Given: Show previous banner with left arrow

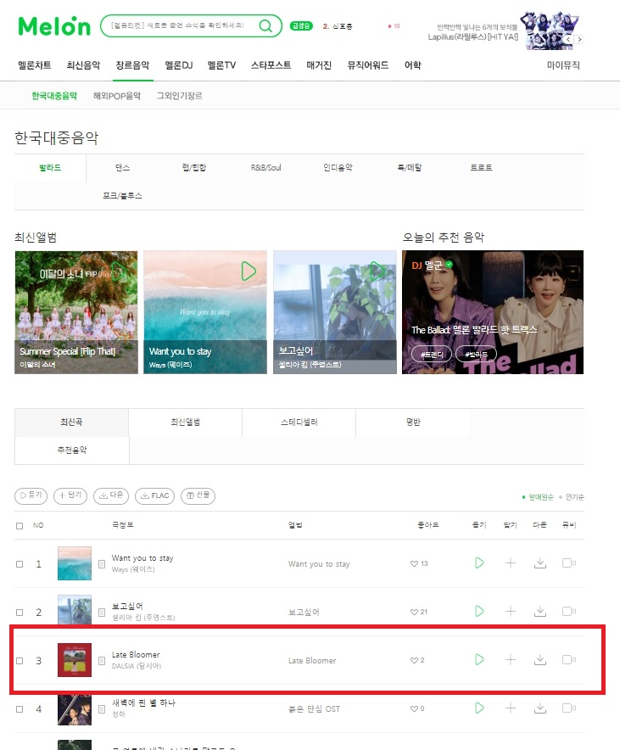Looking at the screenshot, I should (x=568, y=40).
